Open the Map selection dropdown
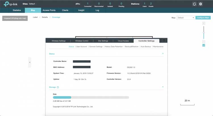 coord(186,18)
